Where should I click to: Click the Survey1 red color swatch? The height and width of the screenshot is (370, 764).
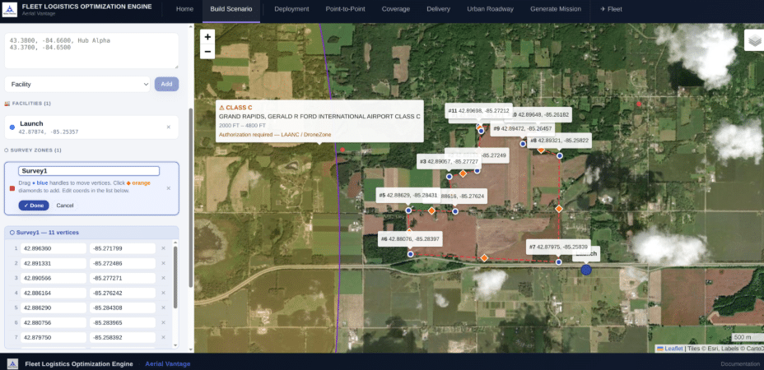pos(12,187)
